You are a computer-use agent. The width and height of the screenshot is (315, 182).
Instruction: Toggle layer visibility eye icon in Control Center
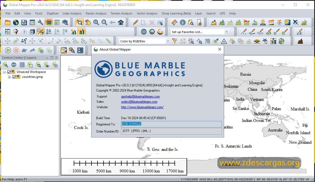pyautogui.click(x=47, y=65)
